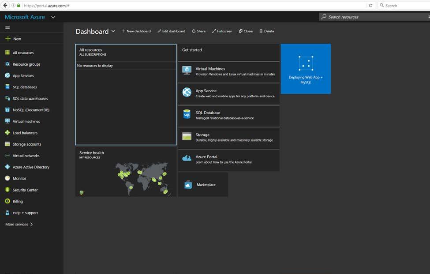Click the Security Center shield icon
The image size is (430, 274).
(x=7, y=190)
